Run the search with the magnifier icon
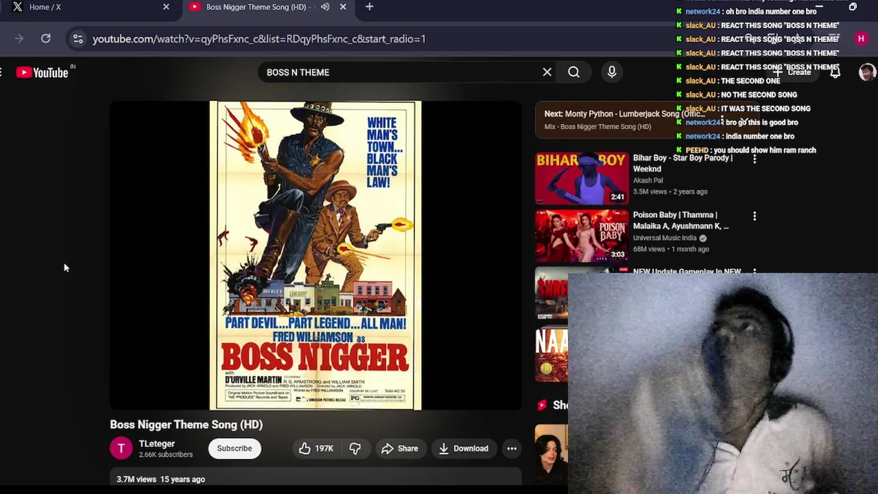This screenshot has height=494, width=878. (574, 72)
